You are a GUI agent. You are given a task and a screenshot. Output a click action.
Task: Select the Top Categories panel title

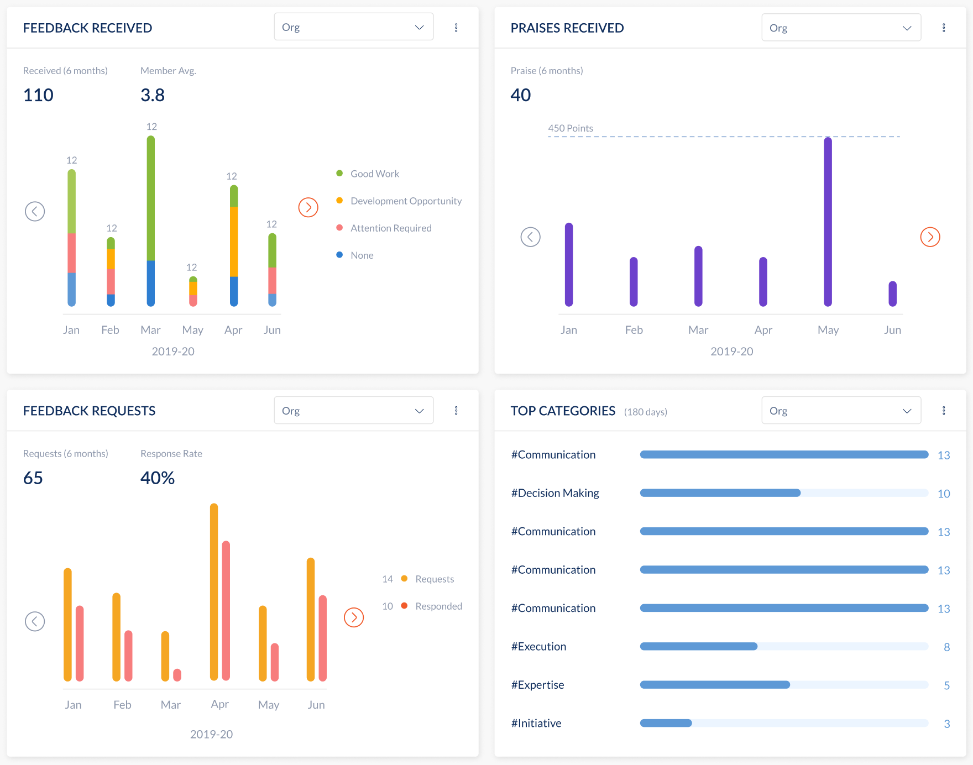563,410
